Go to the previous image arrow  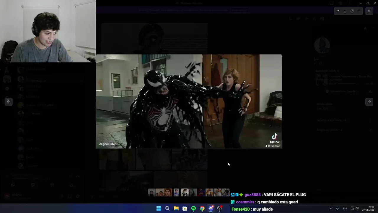[x=9, y=102]
